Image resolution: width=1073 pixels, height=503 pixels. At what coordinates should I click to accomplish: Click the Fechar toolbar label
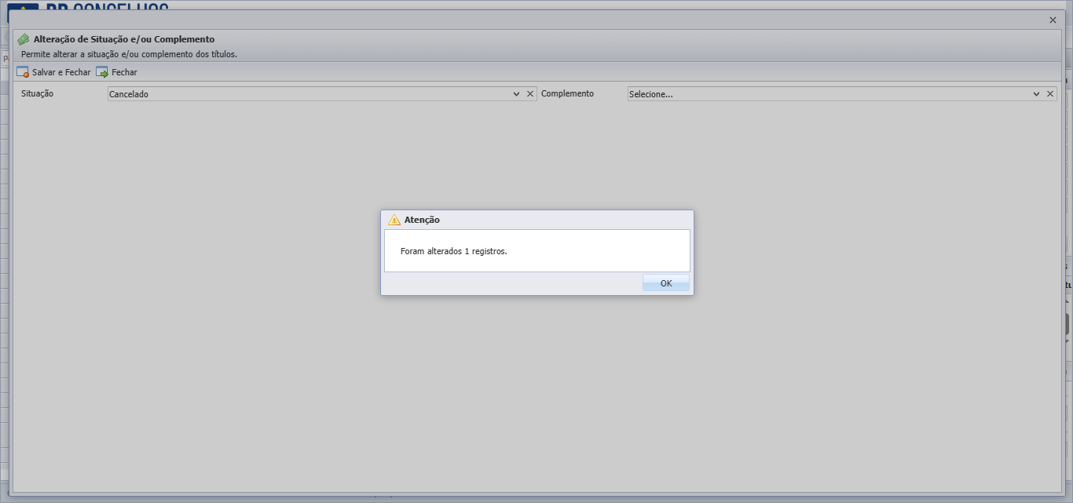(124, 72)
